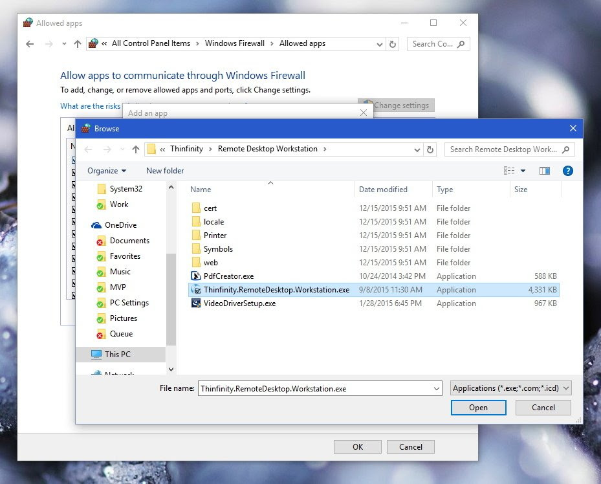Expand Allowed apps address bar dropdown
601x484 pixels.
pyautogui.click(x=380, y=45)
